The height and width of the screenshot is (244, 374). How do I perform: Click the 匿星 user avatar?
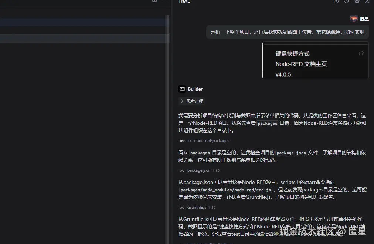click(354, 19)
